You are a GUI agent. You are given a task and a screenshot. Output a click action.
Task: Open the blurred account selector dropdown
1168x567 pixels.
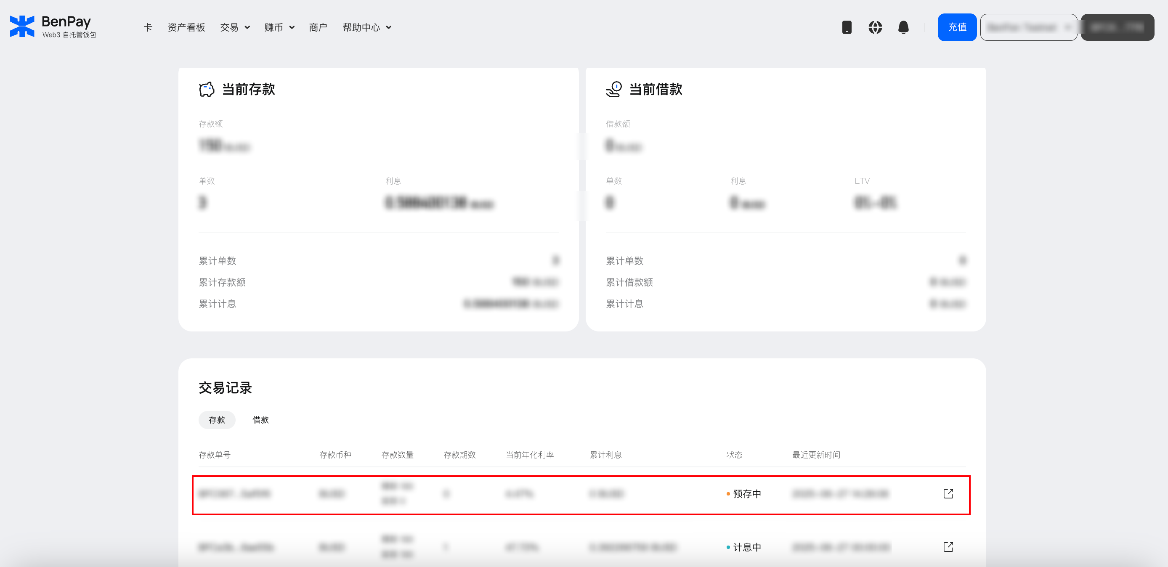[1028, 27]
